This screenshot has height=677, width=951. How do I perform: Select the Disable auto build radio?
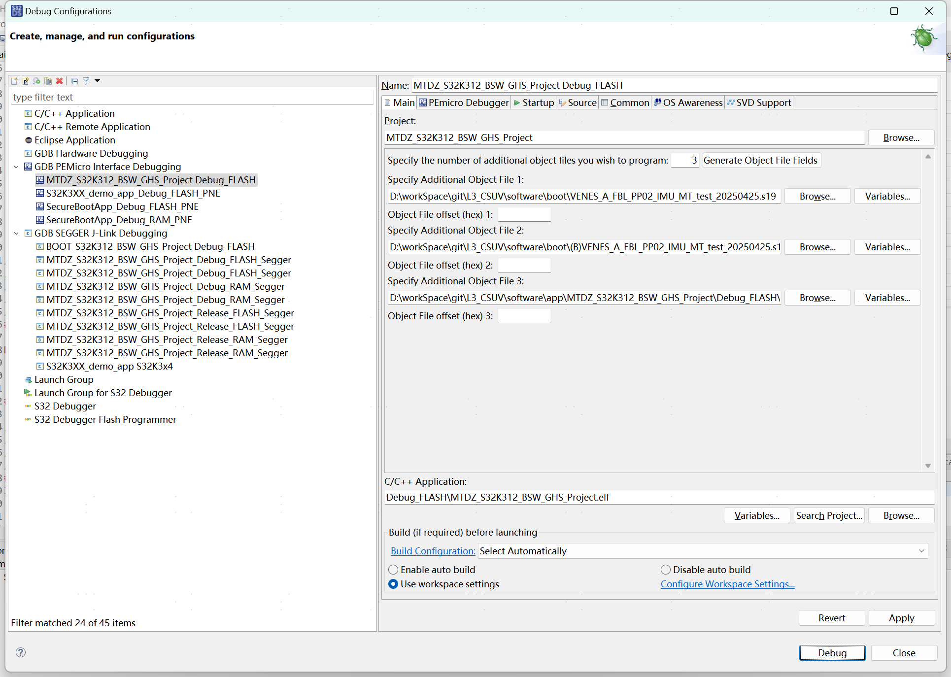[x=666, y=570]
